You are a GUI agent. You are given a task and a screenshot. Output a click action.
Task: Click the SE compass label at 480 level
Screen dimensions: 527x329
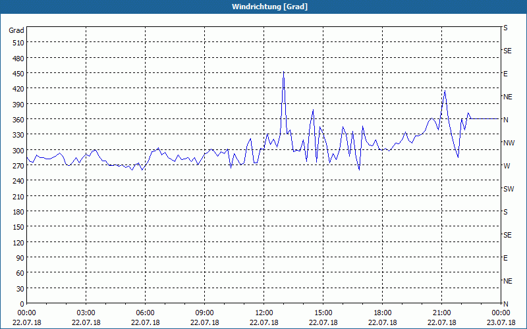click(507, 51)
